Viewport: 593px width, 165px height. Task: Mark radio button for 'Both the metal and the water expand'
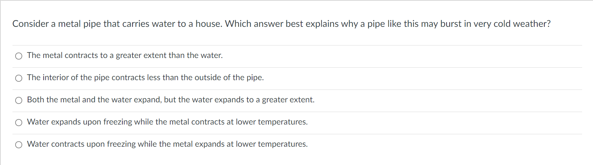coord(19,100)
